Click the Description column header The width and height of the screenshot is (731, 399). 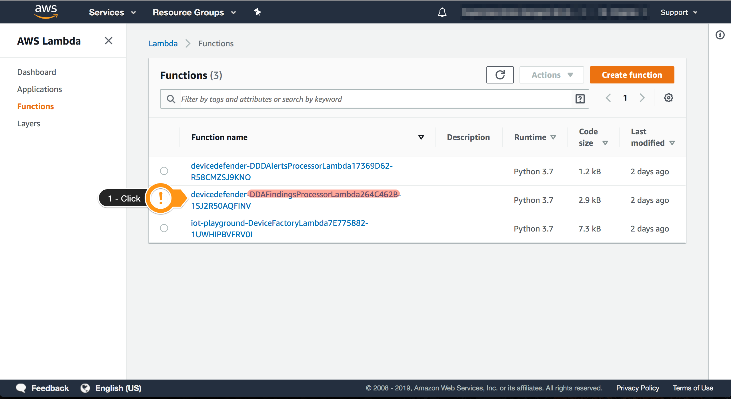pyautogui.click(x=468, y=137)
